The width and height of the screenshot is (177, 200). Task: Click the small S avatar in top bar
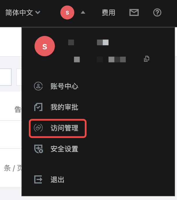(x=67, y=12)
